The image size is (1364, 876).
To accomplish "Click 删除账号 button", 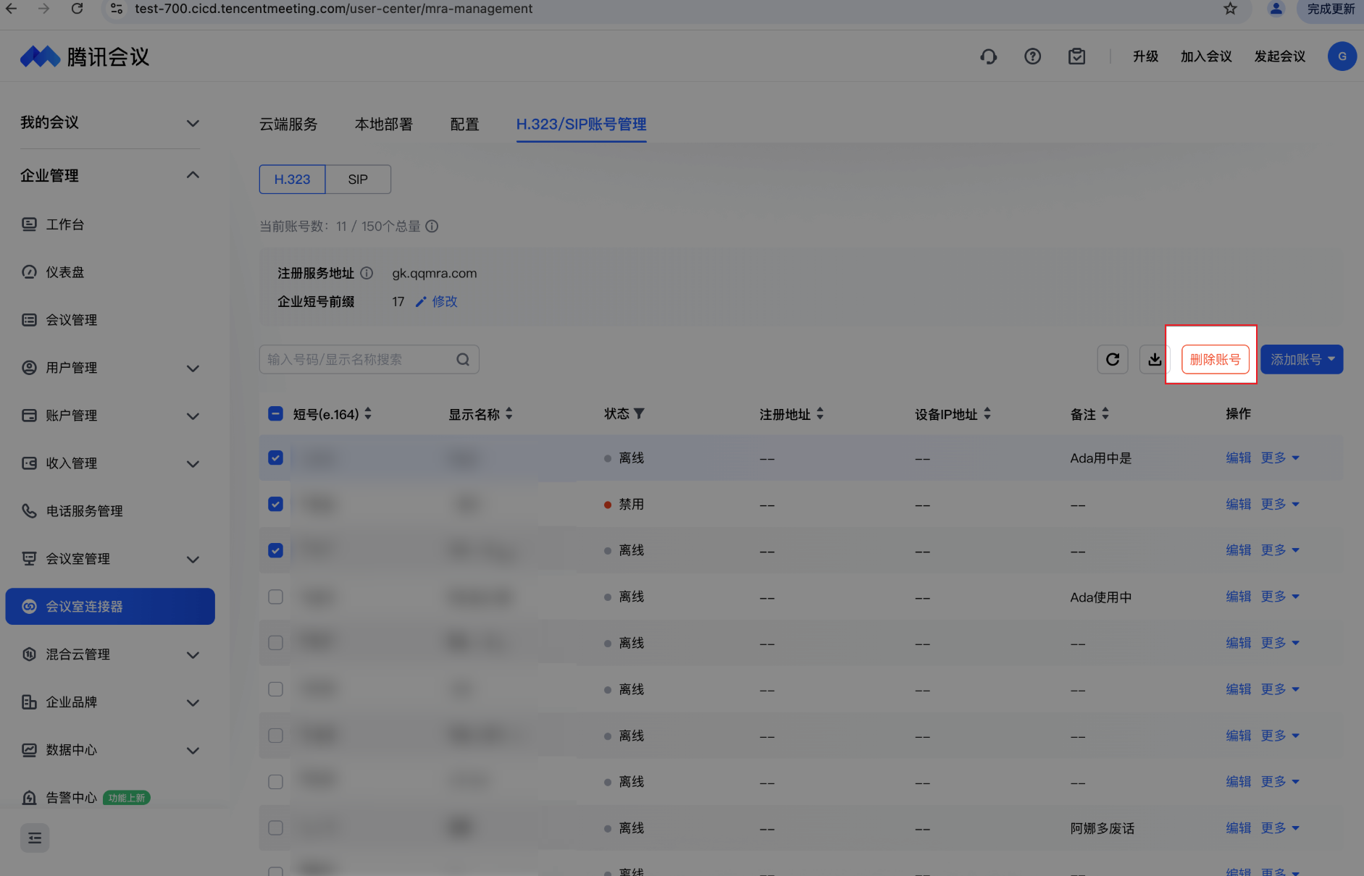I will point(1215,359).
